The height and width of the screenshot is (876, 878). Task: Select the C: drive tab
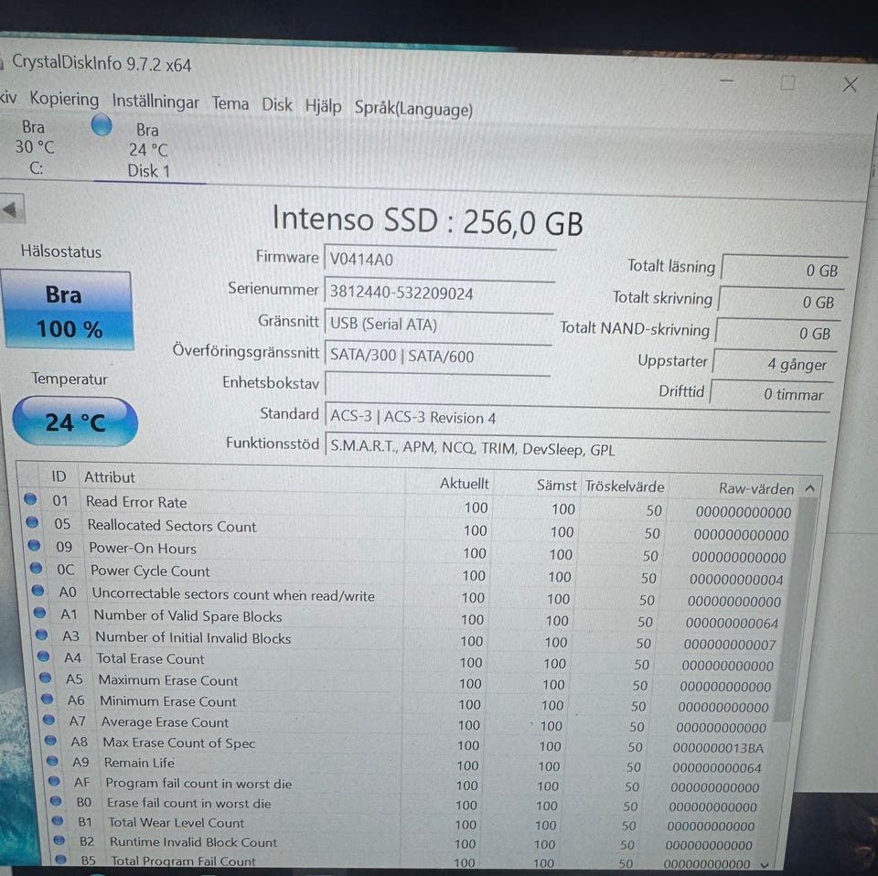(x=36, y=148)
